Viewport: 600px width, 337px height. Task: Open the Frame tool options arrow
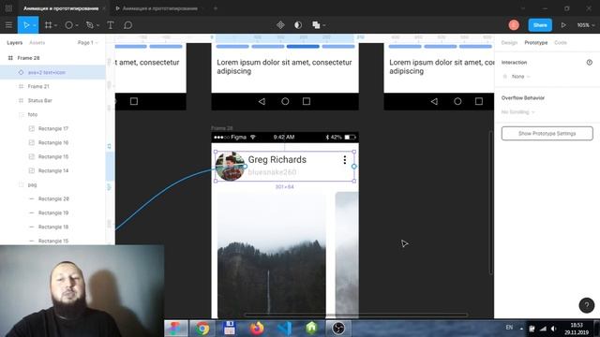pos(56,25)
